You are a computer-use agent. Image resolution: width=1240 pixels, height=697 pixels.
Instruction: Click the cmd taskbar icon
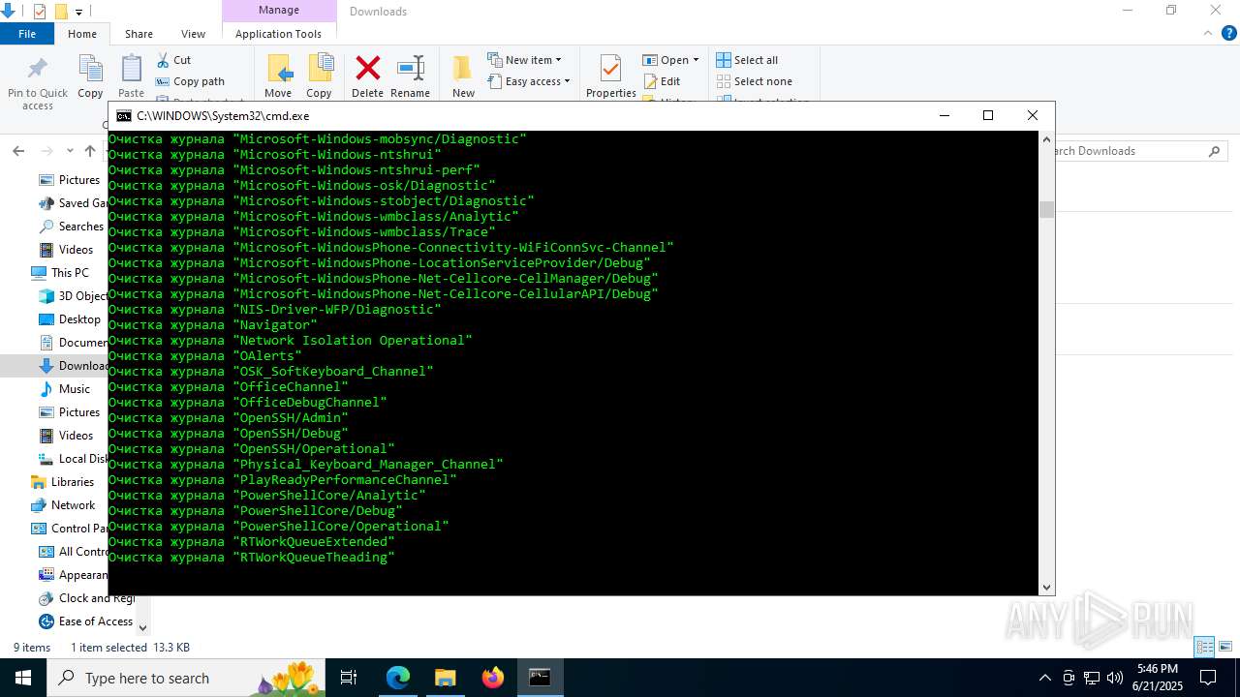pyautogui.click(x=540, y=678)
